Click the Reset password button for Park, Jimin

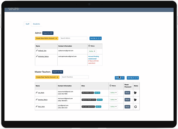(128, 107)
